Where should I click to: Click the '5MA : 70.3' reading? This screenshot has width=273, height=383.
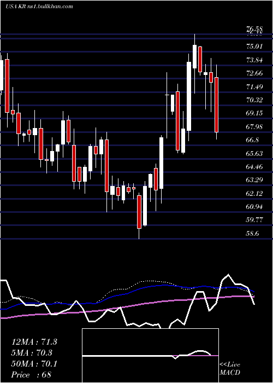pyautogui.click(x=32, y=353)
